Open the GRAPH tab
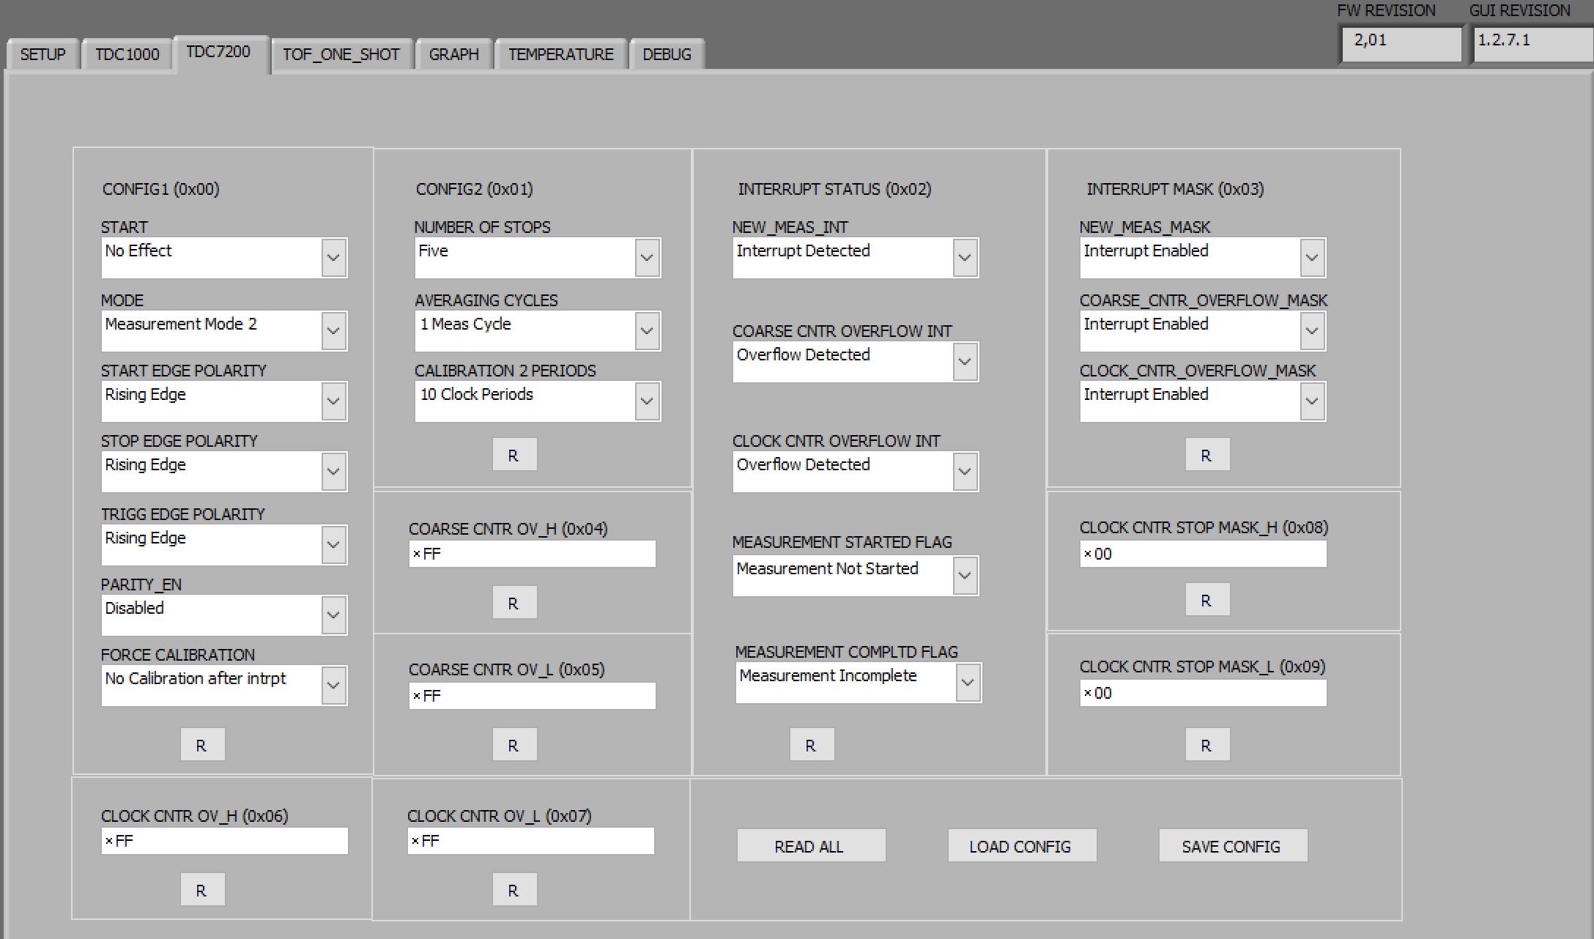The height and width of the screenshot is (939, 1594). click(453, 54)
